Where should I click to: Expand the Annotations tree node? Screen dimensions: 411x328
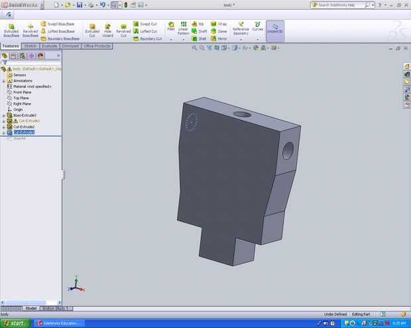(4, 81)
